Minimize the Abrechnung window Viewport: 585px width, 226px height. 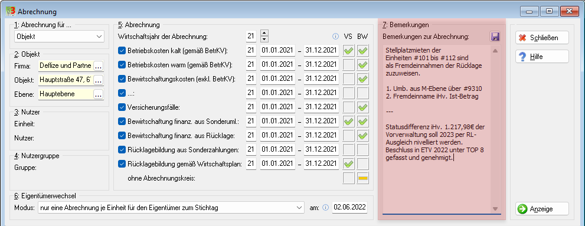coord(530,11)
